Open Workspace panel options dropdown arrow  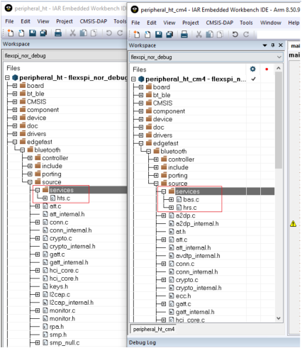click(264, 45)
